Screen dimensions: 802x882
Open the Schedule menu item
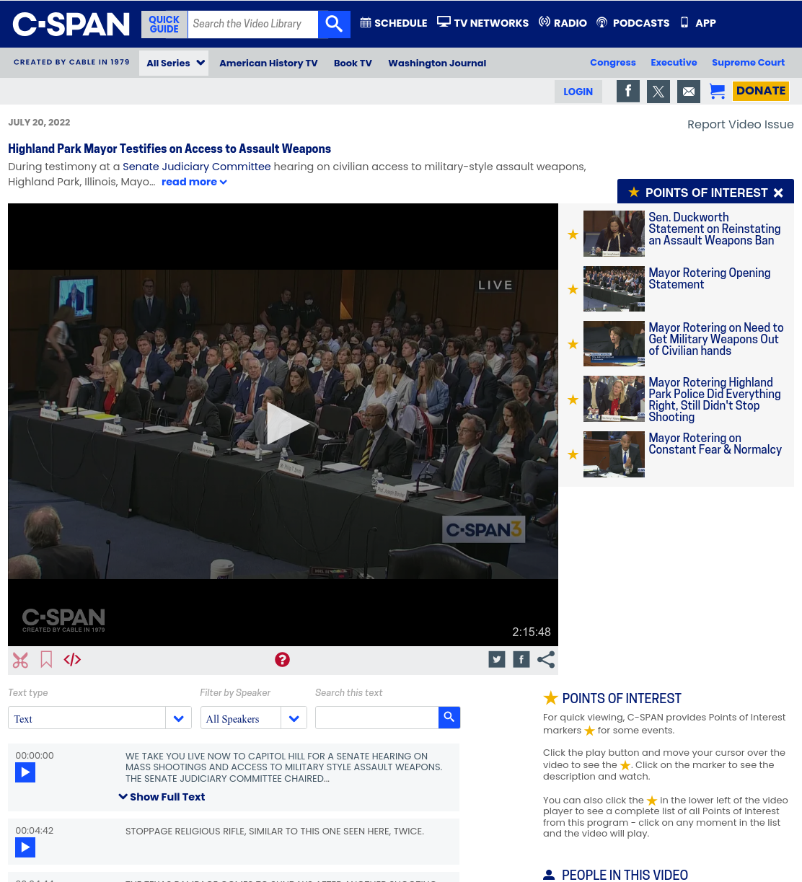[x=394, y=23]
